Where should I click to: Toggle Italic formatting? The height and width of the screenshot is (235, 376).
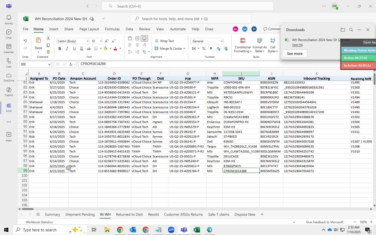tap(67, 49)
